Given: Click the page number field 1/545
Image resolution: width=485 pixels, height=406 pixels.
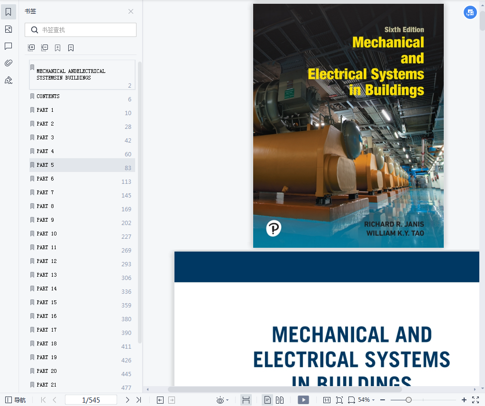Looking at the screenshot, I should pos(91,400).
